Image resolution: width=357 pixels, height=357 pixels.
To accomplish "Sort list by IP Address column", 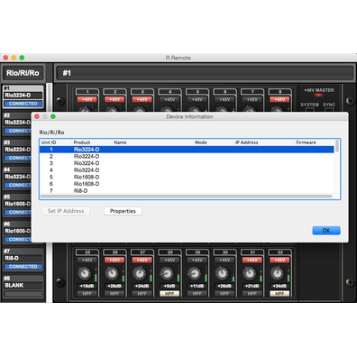I will [247, 142].
